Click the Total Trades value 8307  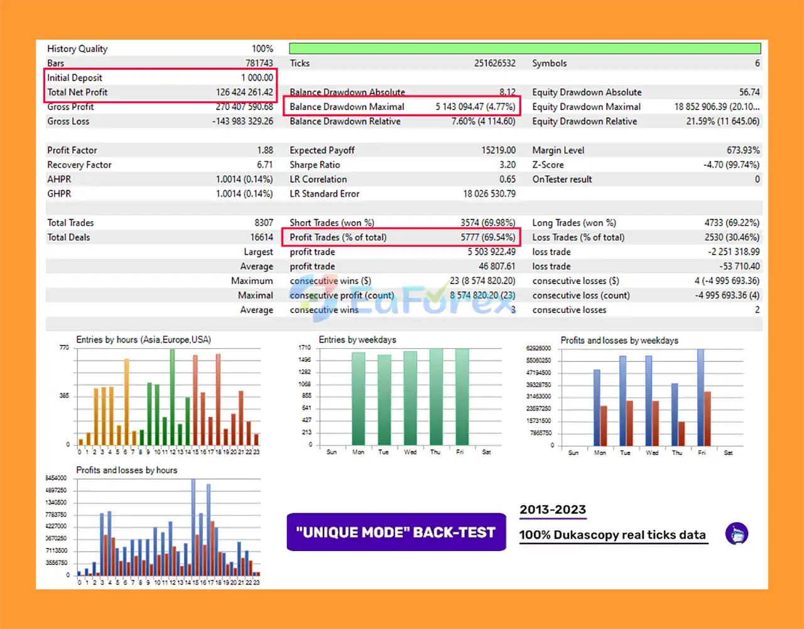(263, 223)
